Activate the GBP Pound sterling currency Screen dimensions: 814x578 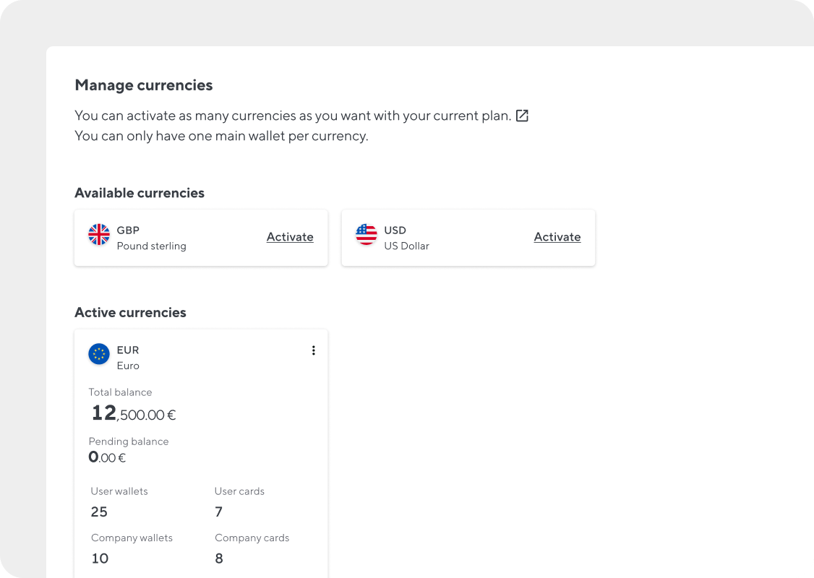[x=290, y=237]
